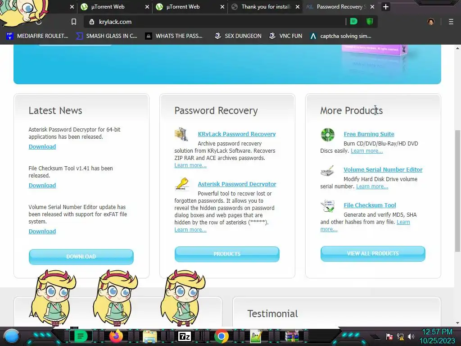Screen dimensions: 461x346
Task: Click the green shield extension icon
Action: pos(370,22)
